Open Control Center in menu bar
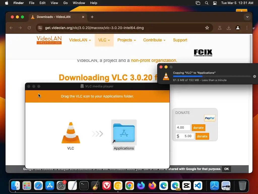The image size is (258, 194). point(215,3)
